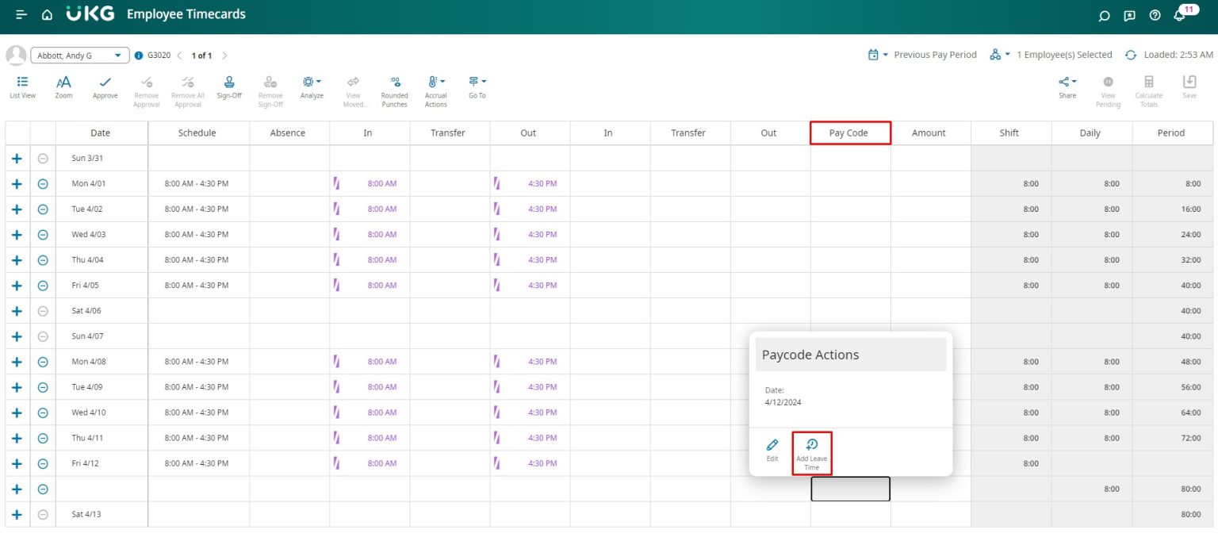Click the Sign-Off toolbar icon

pos(229,86)
